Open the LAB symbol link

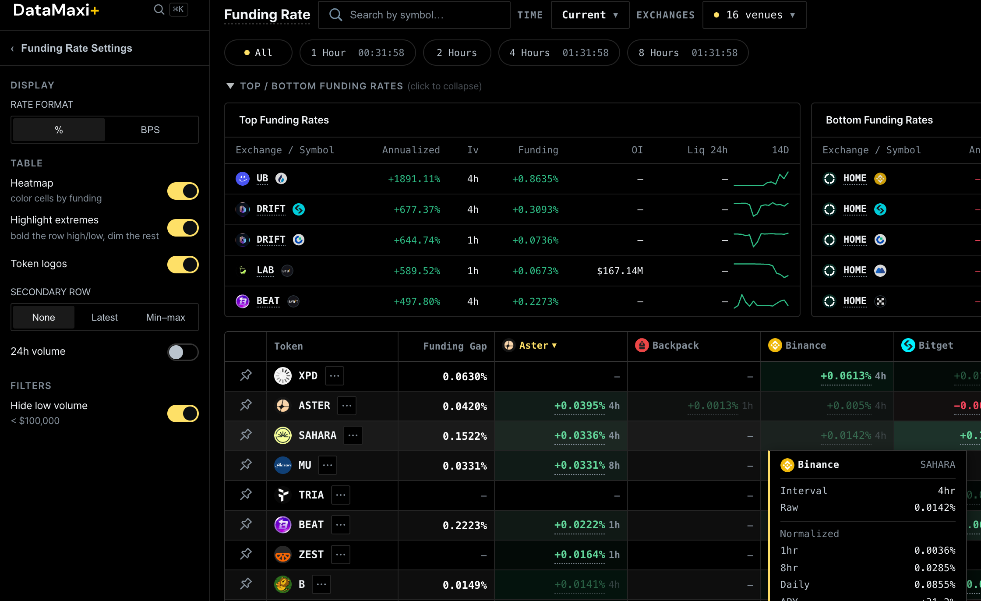[x=265, y=270]
